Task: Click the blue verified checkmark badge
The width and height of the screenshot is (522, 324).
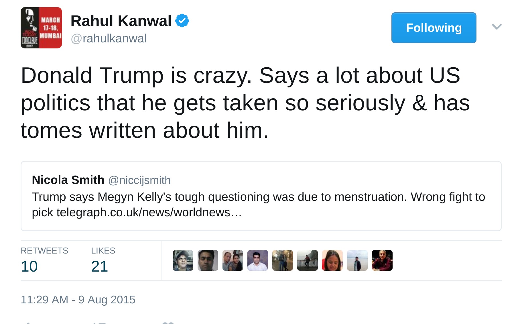Action: (182, 21)
